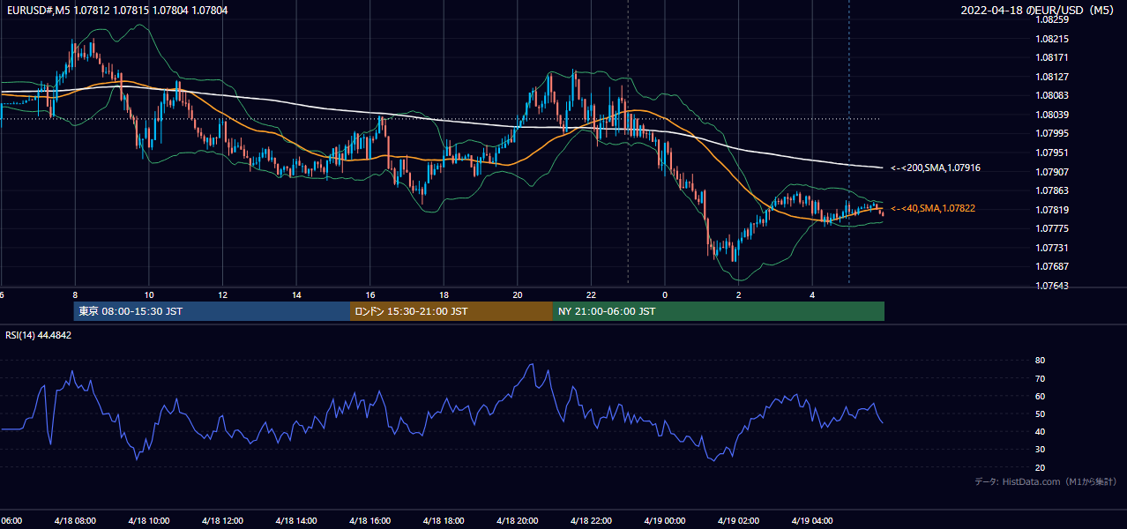Click hour label 10 under the price chart
The height and width of the screenshot is (529, 1127).
(x=149, y=294)
